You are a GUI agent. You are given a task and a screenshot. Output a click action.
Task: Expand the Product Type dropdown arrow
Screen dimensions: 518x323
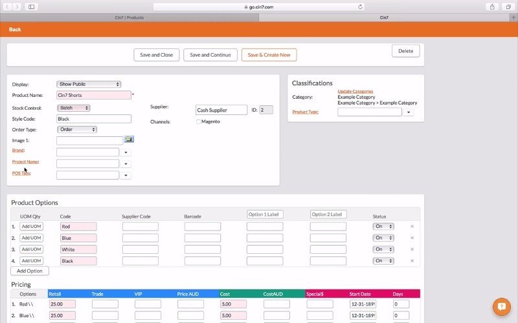point(409,112)
